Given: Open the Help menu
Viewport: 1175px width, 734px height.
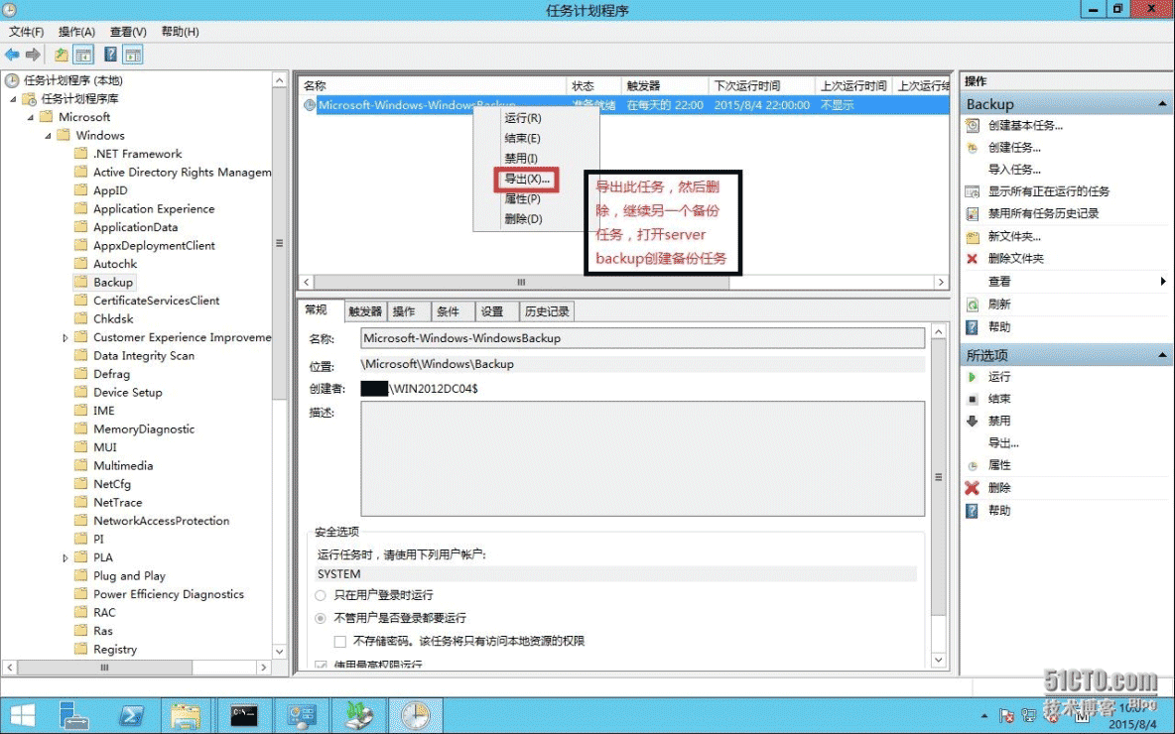Looking at the screenshot, I should (180, 32).
